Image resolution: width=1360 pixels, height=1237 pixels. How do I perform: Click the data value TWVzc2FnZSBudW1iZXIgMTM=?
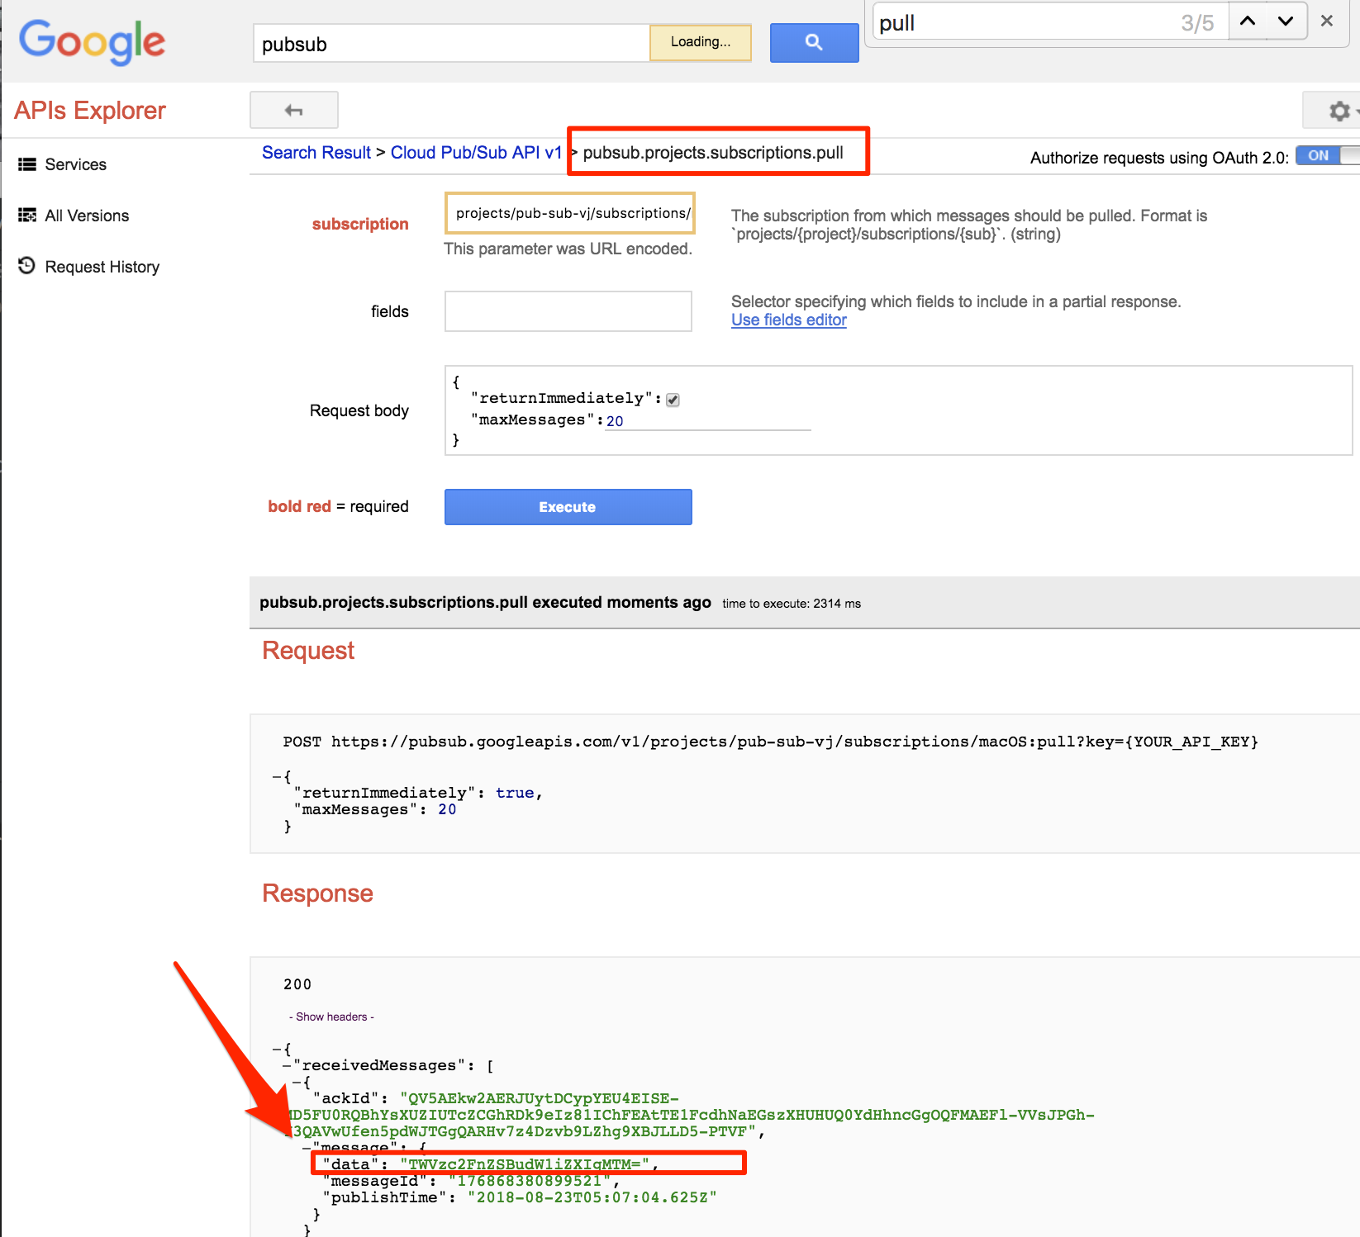[x=525, y=1164]
